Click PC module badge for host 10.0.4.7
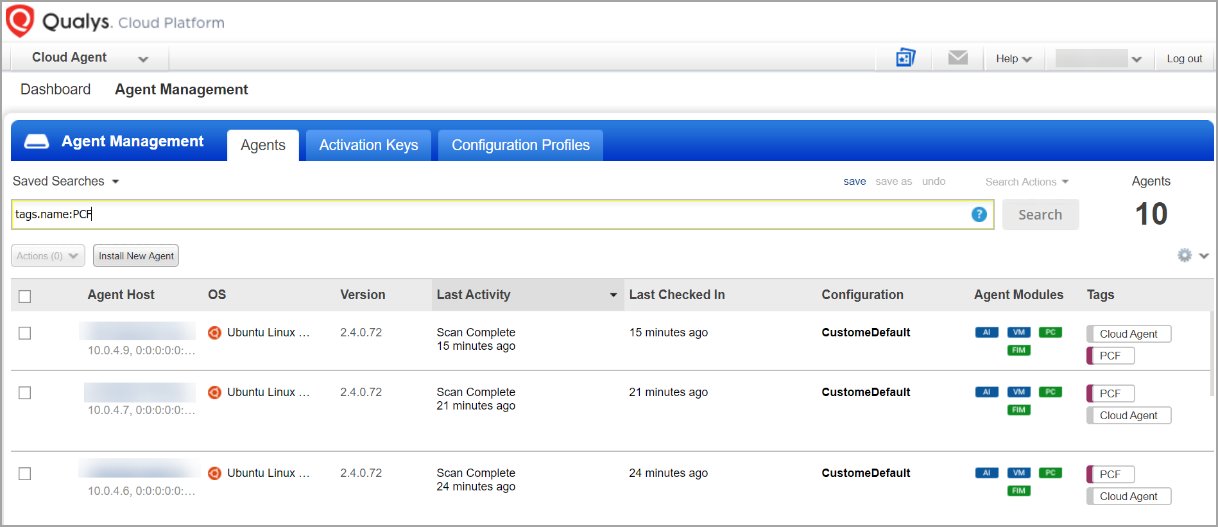 [1051, 392]
